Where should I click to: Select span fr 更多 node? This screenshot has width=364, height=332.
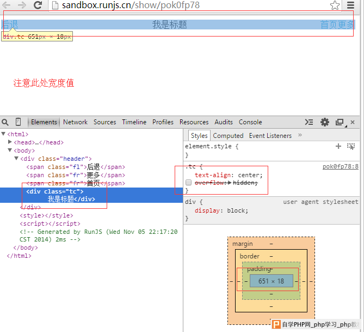[x=76, y=175]
